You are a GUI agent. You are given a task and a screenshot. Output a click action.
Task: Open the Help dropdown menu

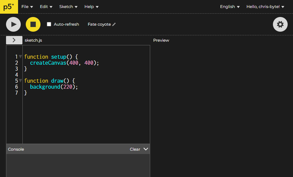pyautogui.click(x=91, y=7)
